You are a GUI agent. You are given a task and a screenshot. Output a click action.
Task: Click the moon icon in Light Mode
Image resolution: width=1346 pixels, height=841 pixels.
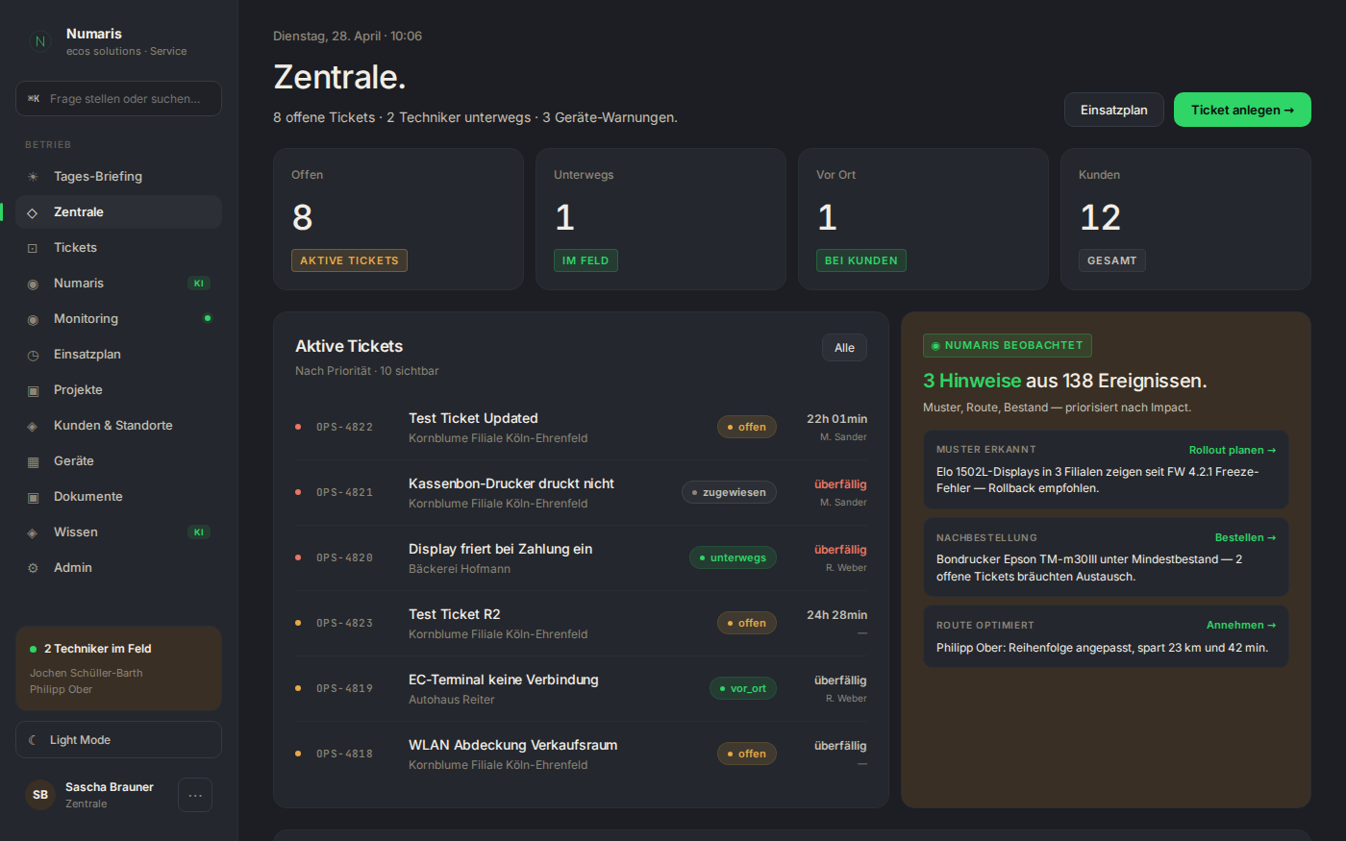[33, 740]
